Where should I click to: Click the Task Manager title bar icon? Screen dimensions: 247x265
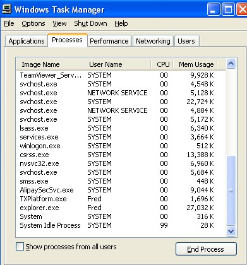click(7, 9)
